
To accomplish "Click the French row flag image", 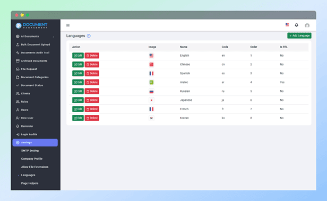I will tap(151, 109).
